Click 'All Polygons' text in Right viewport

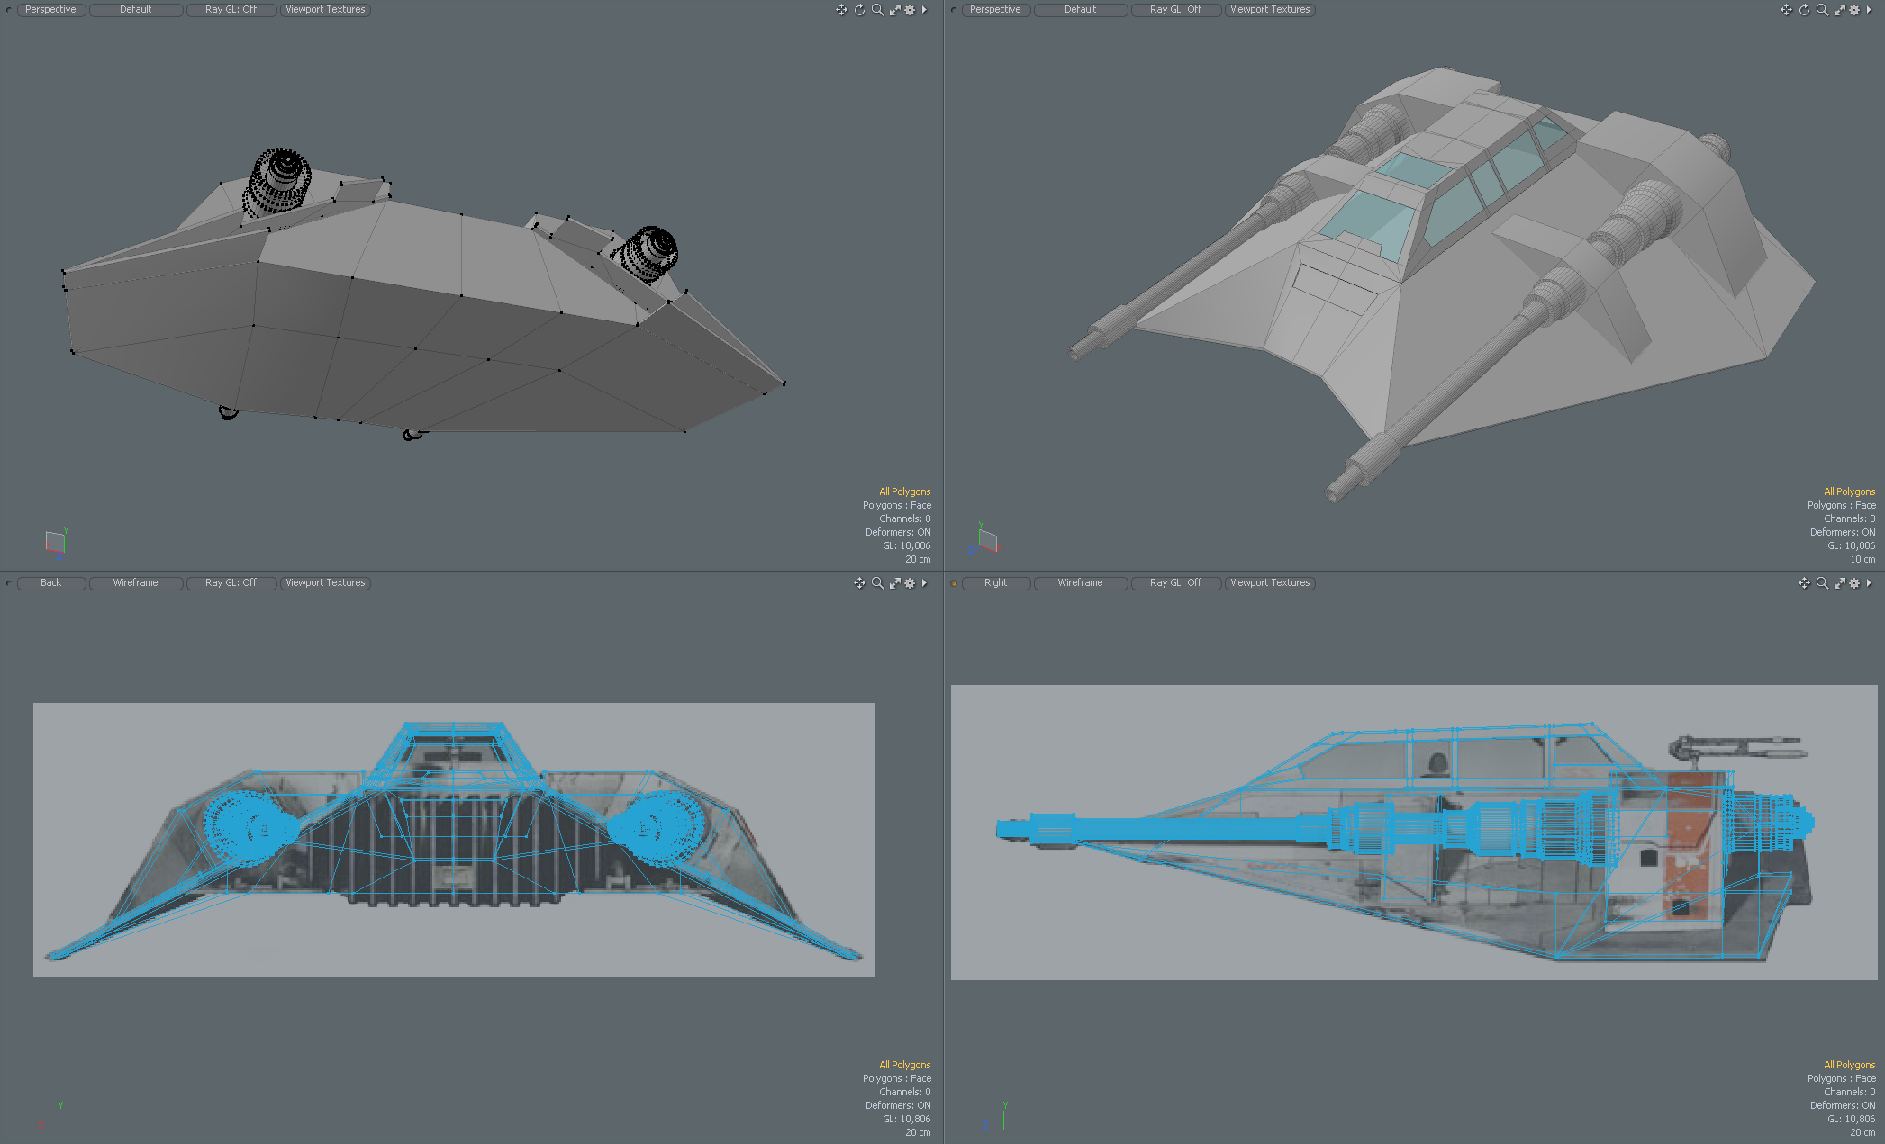tap(1849, 1065)
